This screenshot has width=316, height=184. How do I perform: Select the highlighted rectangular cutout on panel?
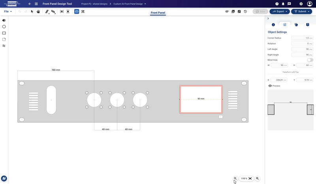point(201,99)
